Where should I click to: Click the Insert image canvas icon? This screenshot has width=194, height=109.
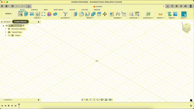coord(175,14)
